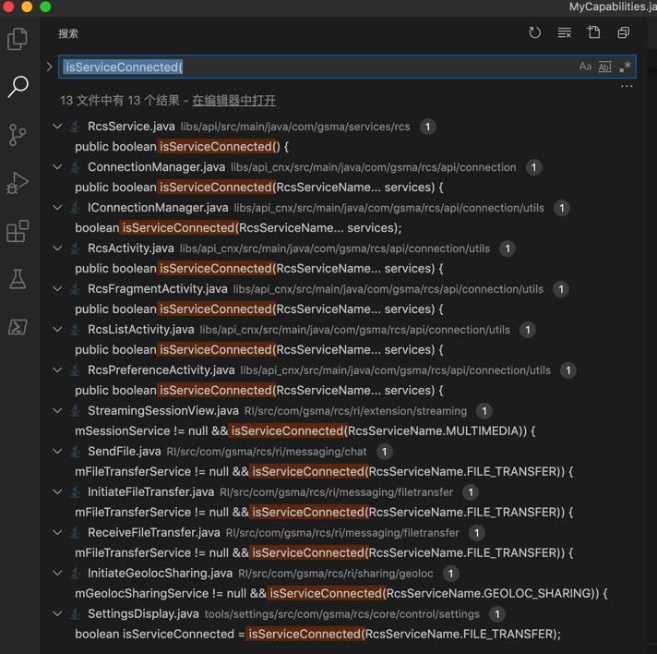The image size is (657, 654).
Task: Toggle Match Whole Word option
Action: (604, 67)
